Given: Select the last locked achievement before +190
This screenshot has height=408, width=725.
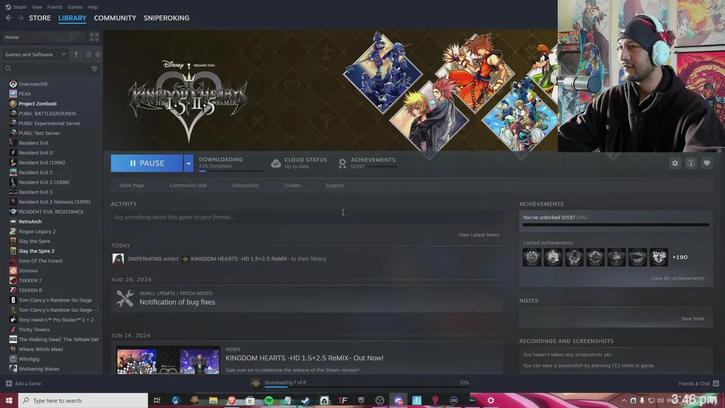Looking at the screenshot, I should point(659,257).
